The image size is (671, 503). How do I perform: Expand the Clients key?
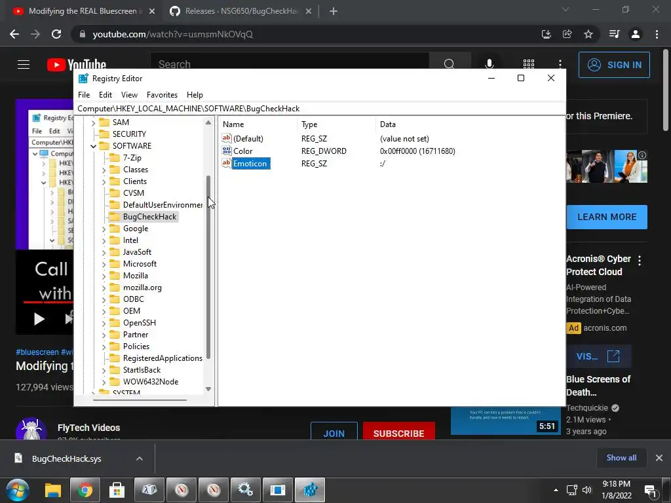(x=104, y=181)
